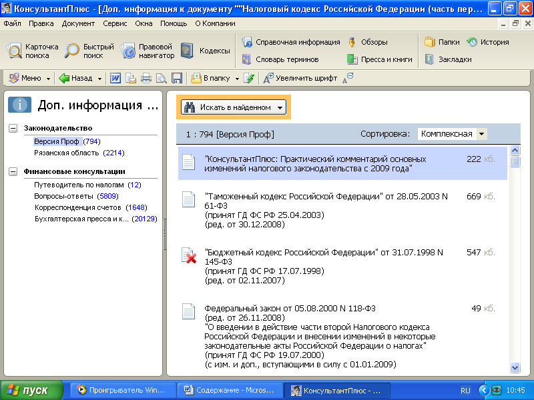Click scroll down arrow of document list

pos(515,367)
